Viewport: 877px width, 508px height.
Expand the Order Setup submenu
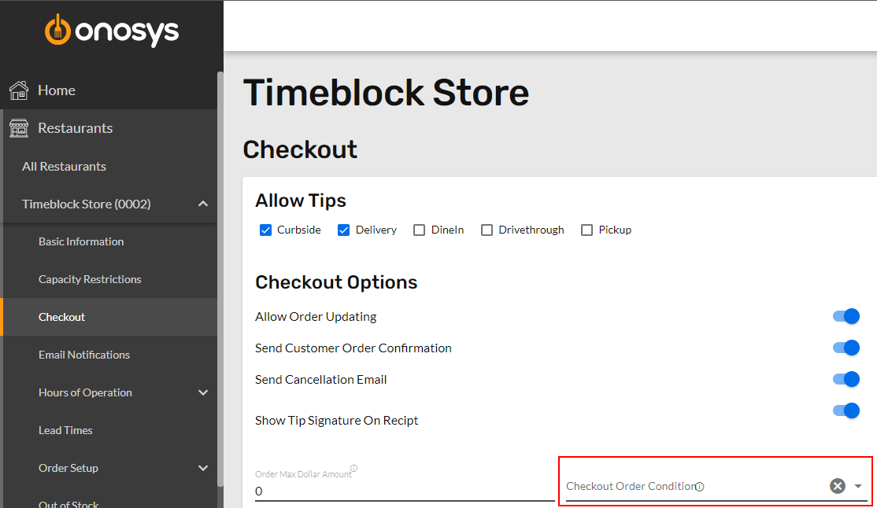pyautogui.click(x=203, y=469)
